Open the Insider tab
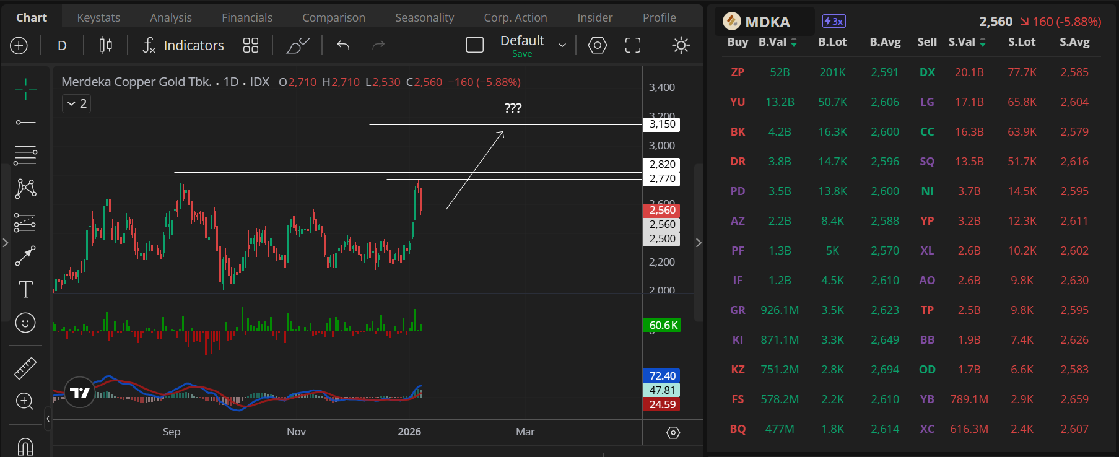The width and height of the screenshot is (1119, 457). 595,17
